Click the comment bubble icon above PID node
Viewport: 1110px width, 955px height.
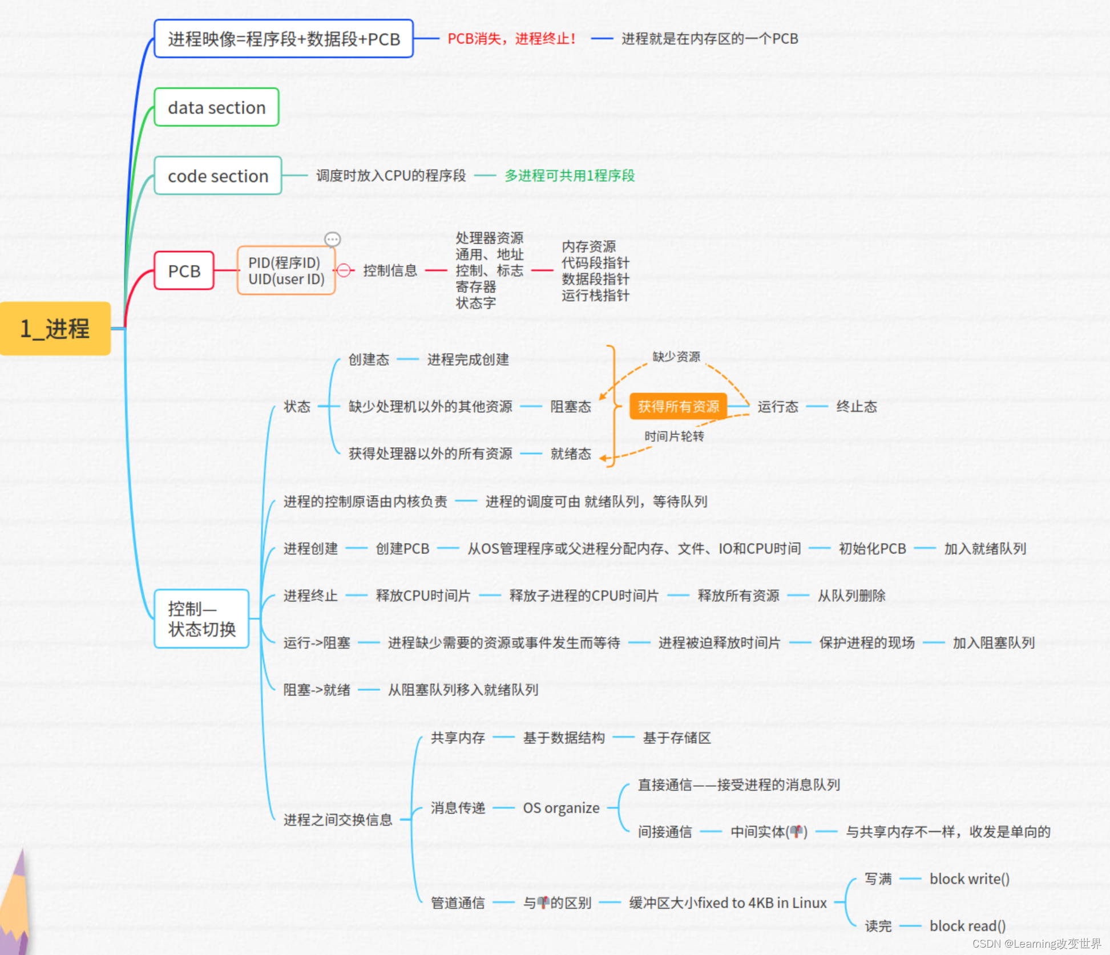coord(332,239)
